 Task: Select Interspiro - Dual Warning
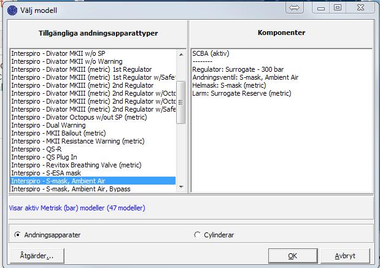click(x=93, y=125)
